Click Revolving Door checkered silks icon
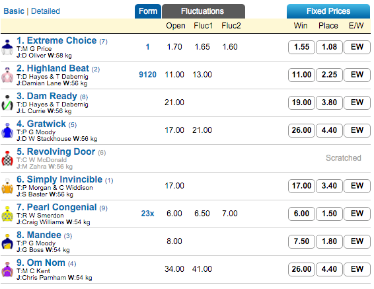The width and height of the screenshot is (374, 289). pyautogui.click(x=7, y=158)
